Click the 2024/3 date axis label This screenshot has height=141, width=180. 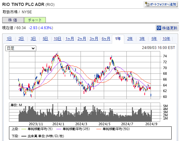(81, 124)
